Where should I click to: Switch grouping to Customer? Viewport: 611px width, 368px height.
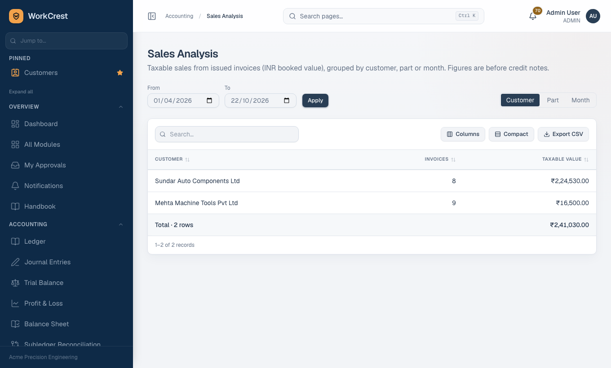[520, 100]
